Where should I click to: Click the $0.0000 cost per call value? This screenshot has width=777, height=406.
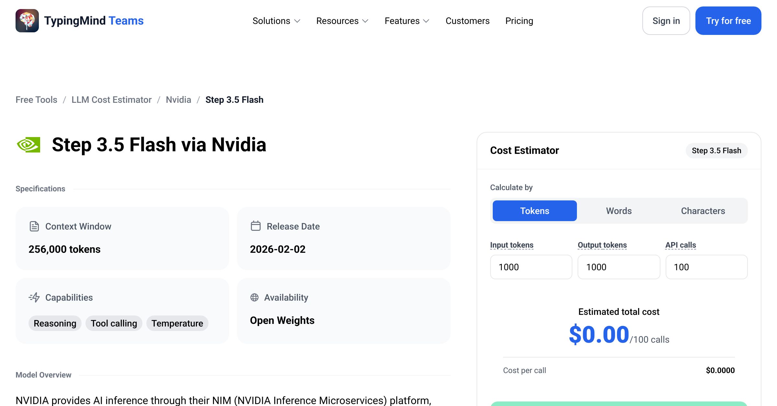720,370
